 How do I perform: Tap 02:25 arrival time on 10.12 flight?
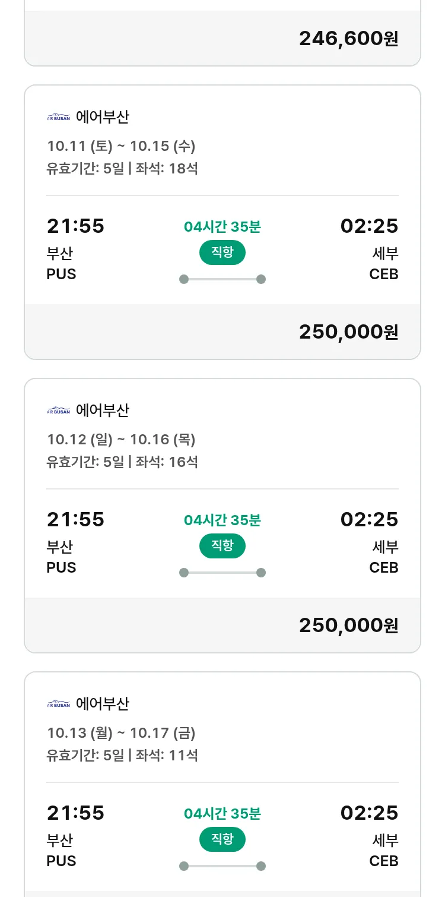coord(369,520)
